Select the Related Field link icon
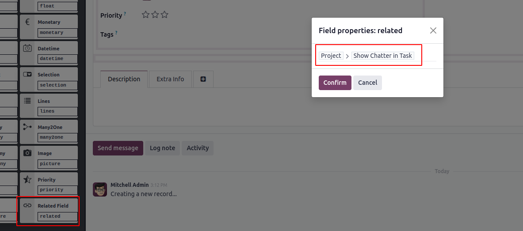This screenshot has width=523, height=231. pyautogui.click(x=27, y=206)
